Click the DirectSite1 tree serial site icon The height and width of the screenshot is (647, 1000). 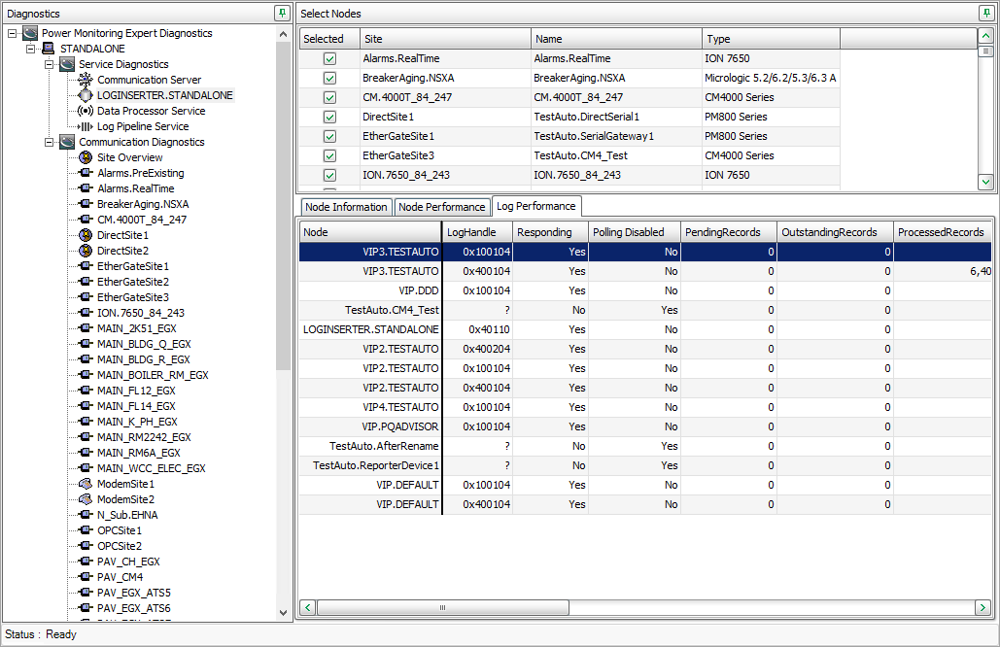click(x=86, y=235)
